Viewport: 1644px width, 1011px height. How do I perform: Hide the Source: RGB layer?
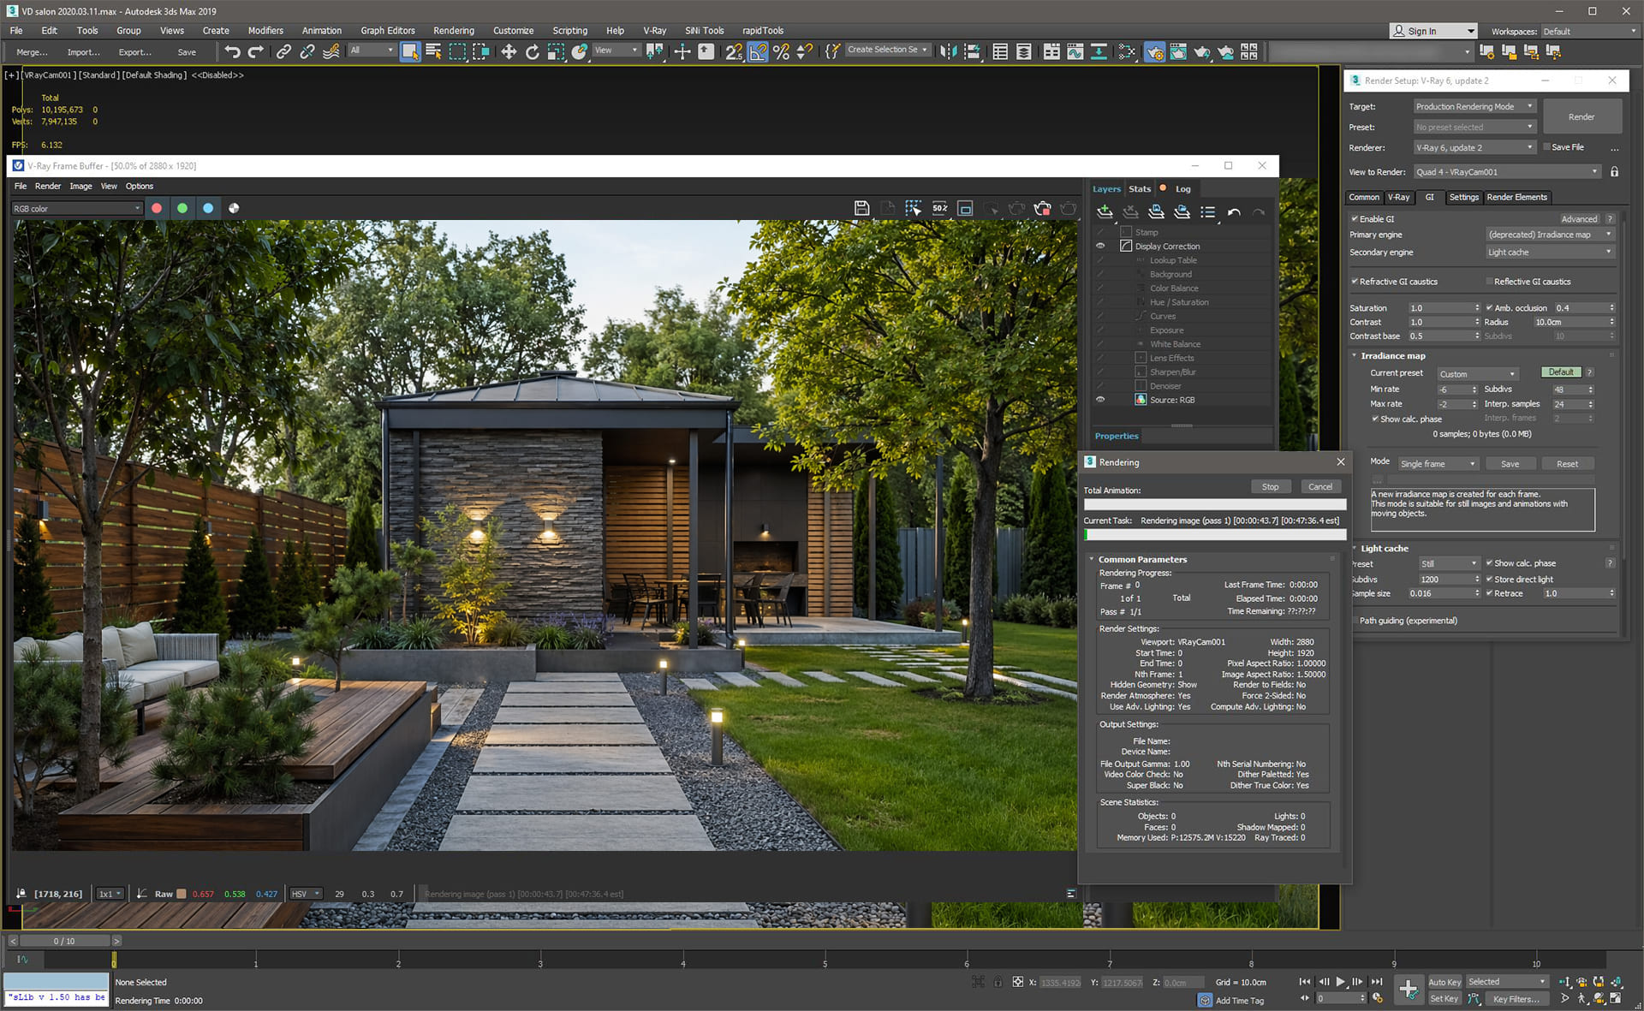[x=1100, y=400]
